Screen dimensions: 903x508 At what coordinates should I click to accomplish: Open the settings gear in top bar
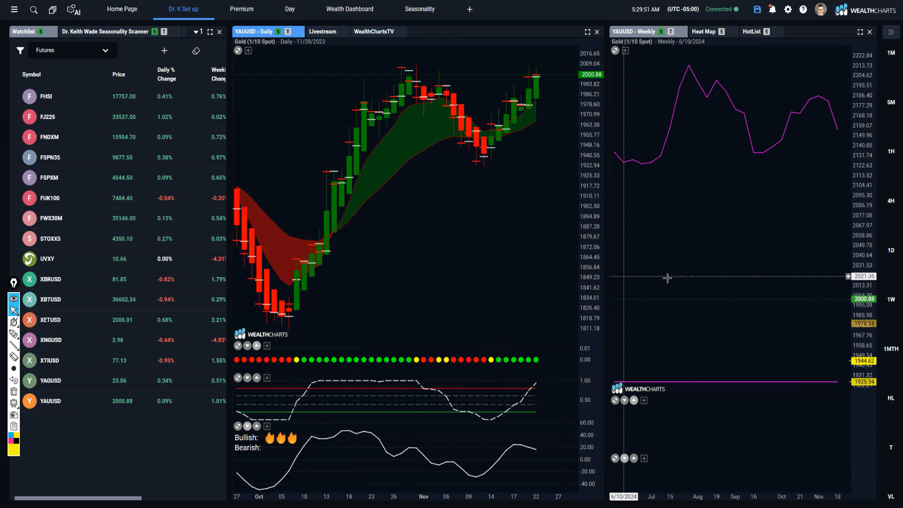[x=788, y=9]
